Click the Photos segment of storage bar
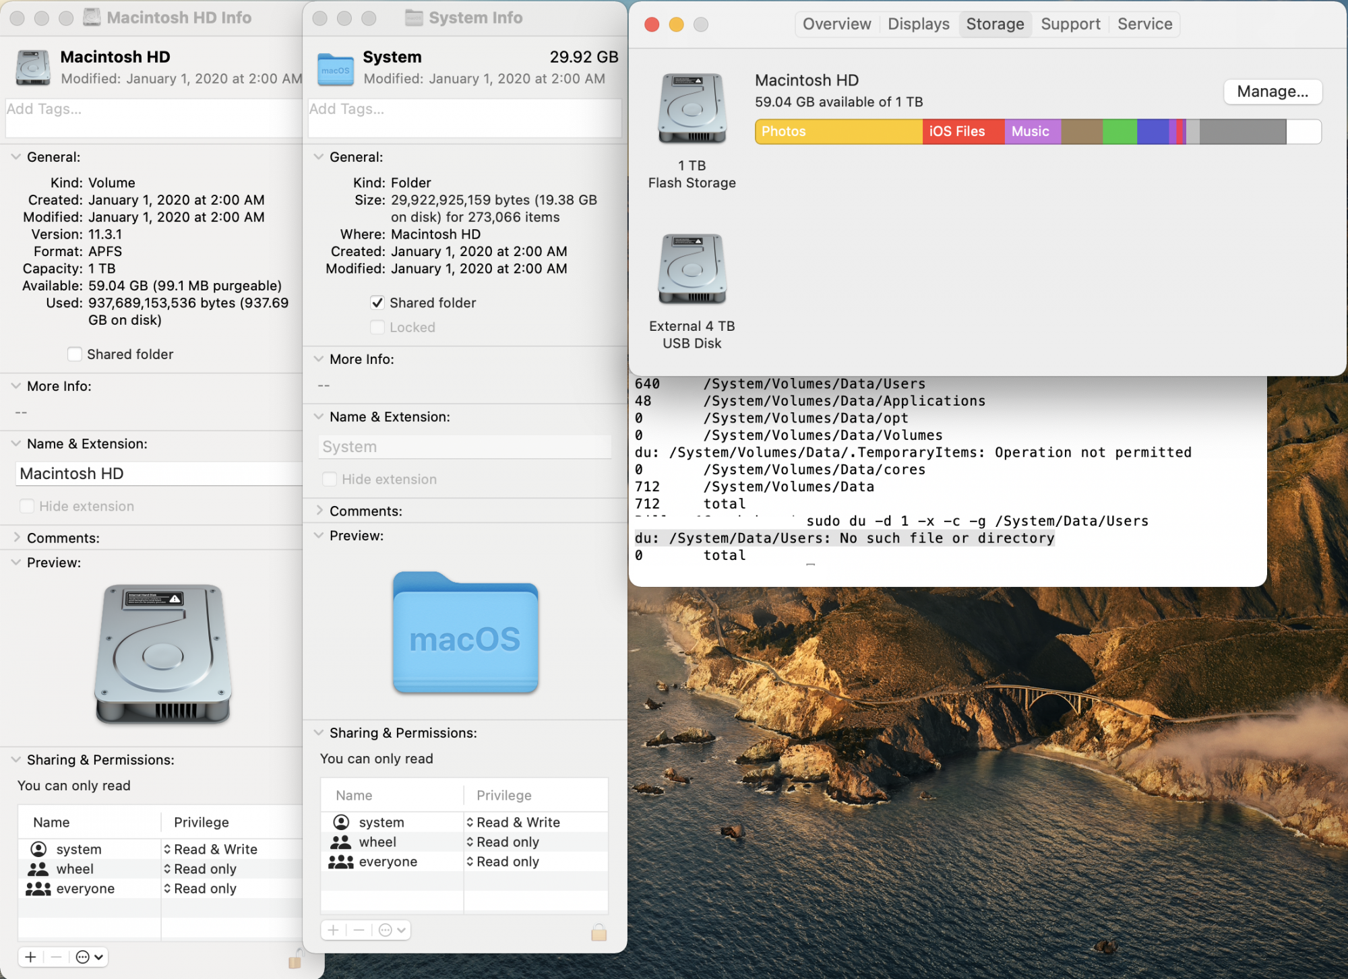The height and width of the screenshot is (979, 1348). click(838, 131)
